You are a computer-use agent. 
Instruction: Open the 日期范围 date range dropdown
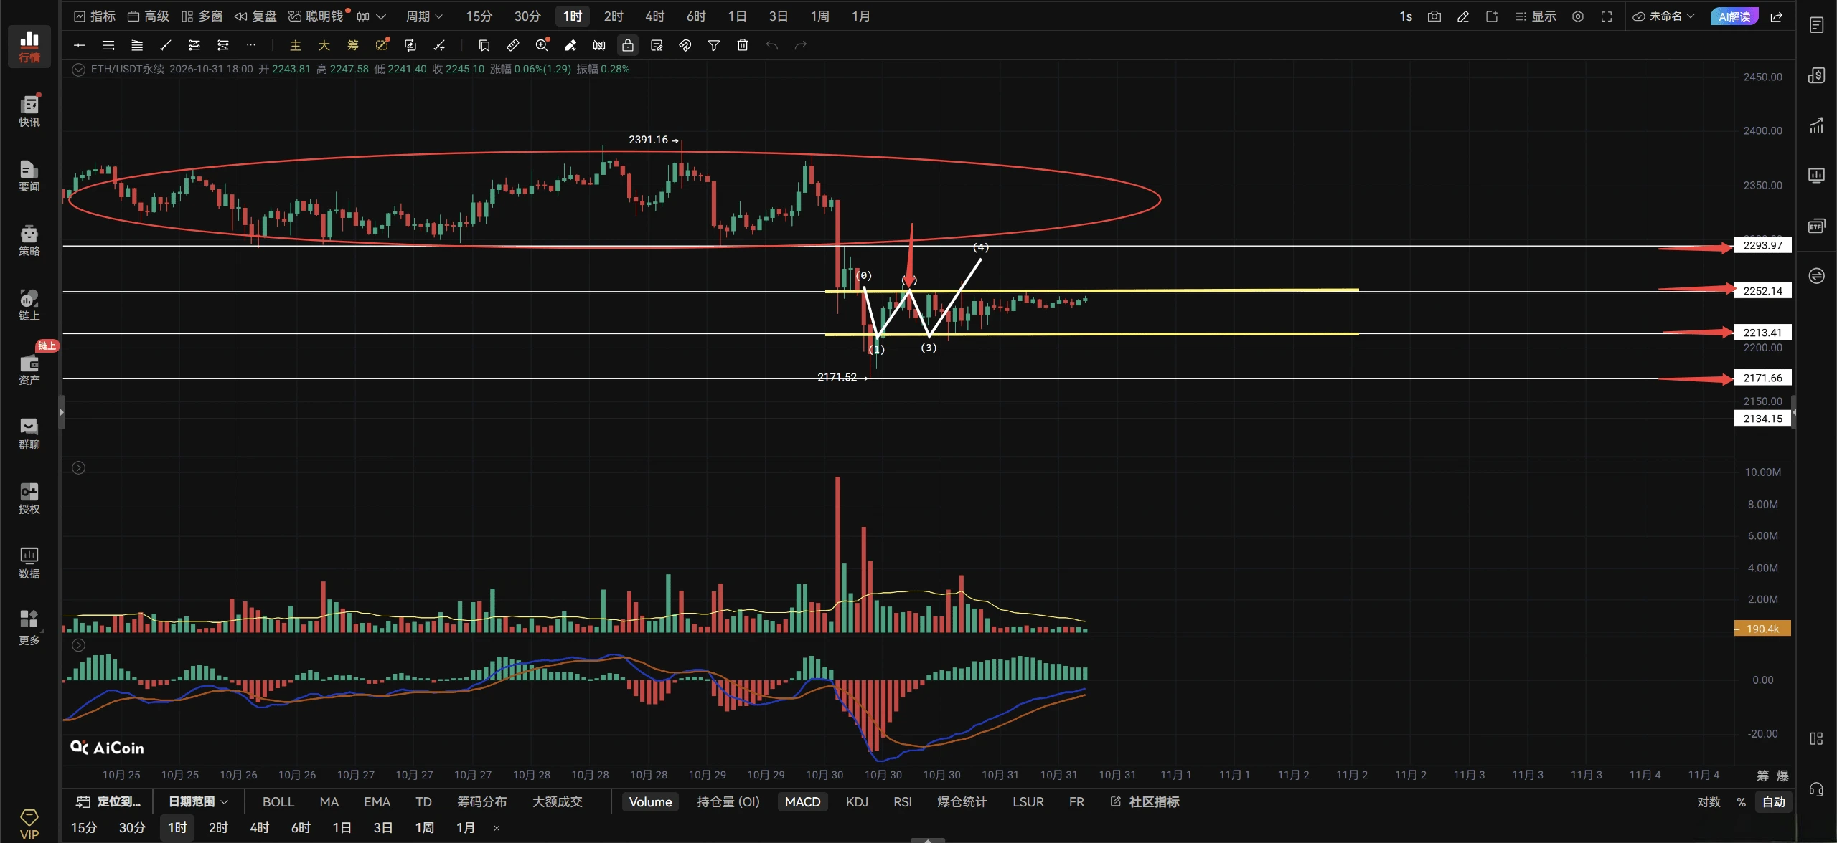[x=198, y=801]
